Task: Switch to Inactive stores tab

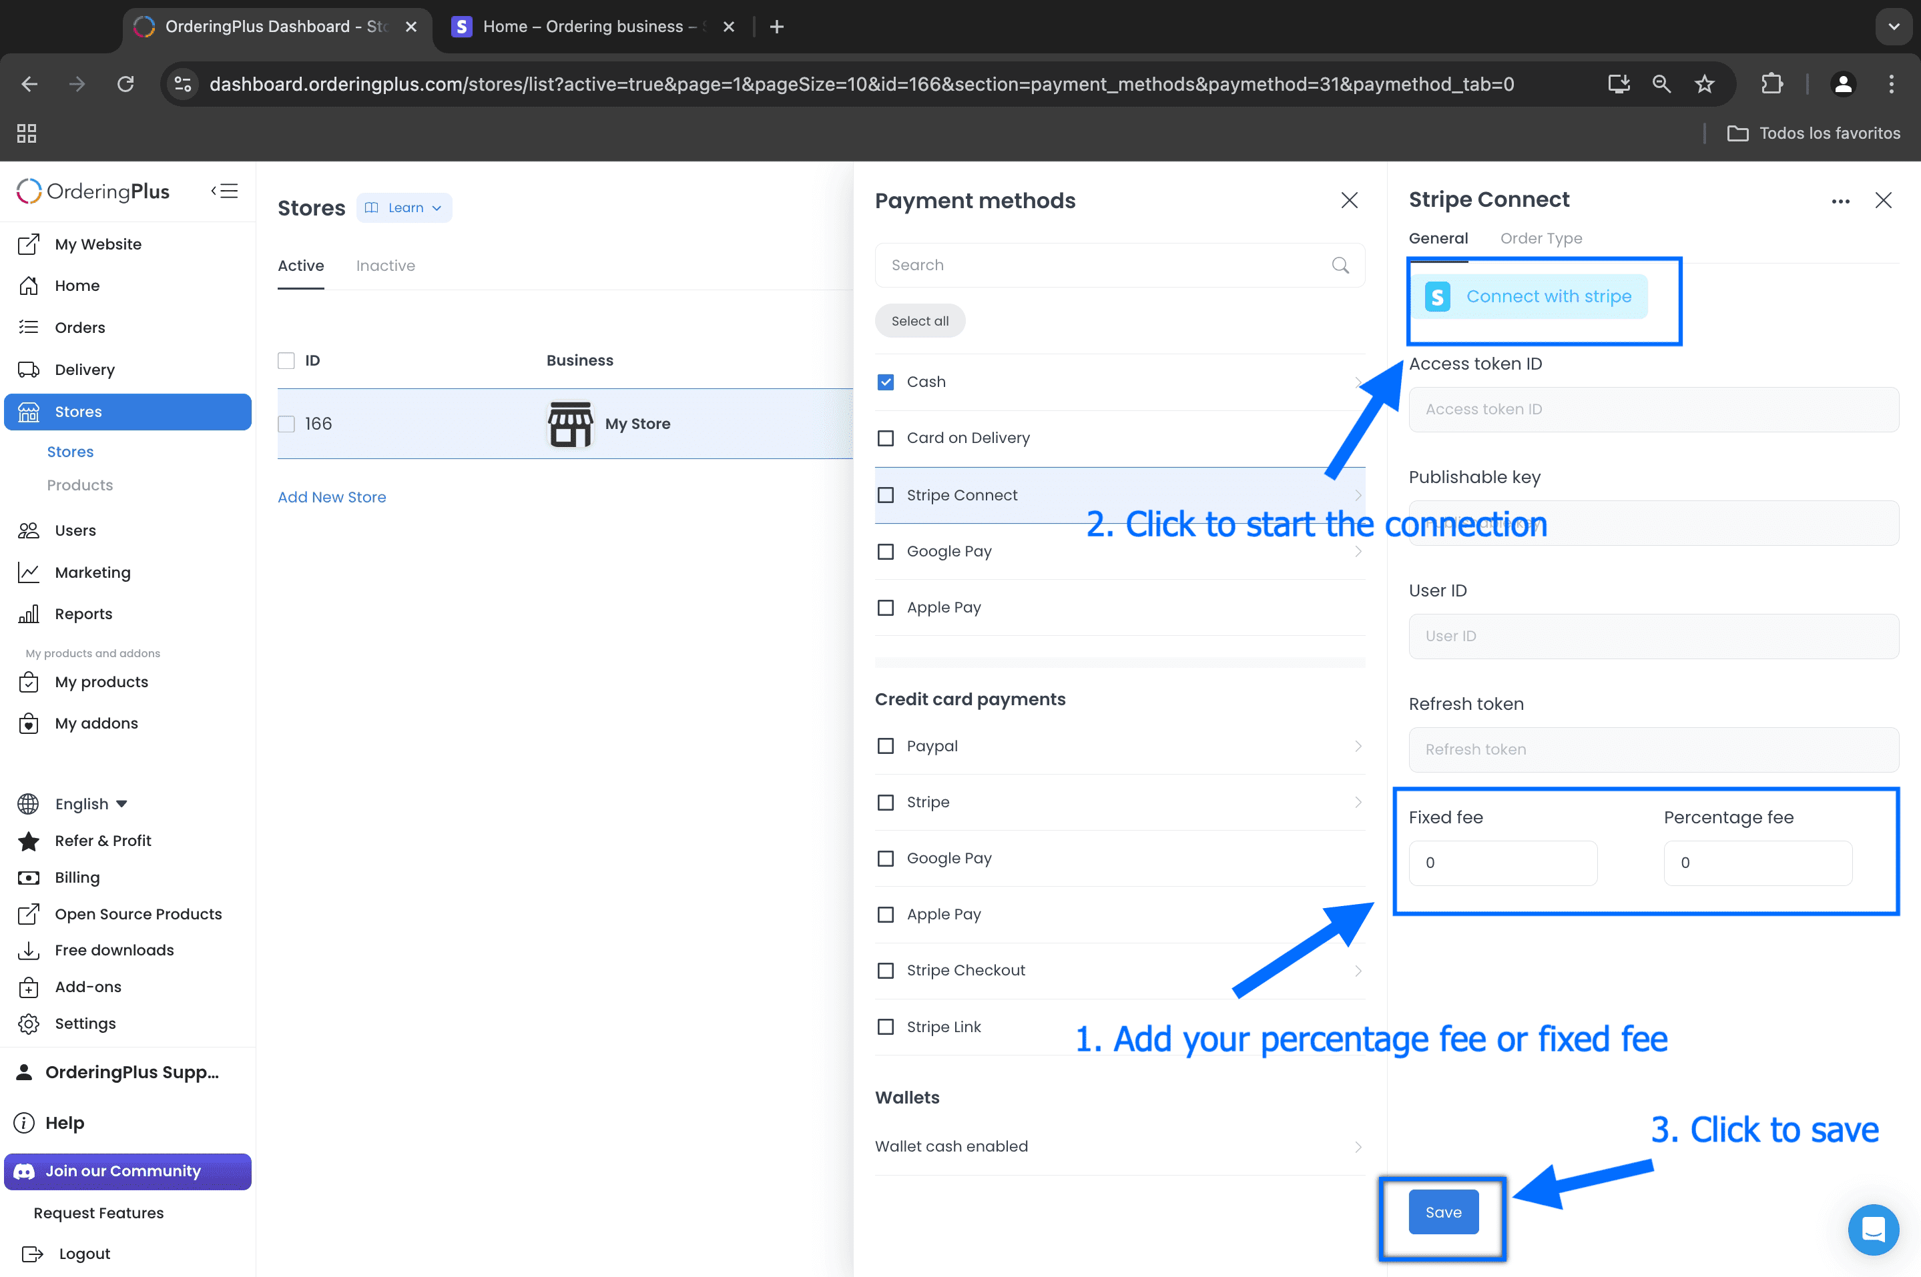Action: [x=385, y=266]
